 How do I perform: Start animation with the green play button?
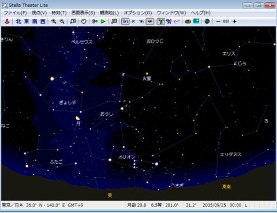103,21
